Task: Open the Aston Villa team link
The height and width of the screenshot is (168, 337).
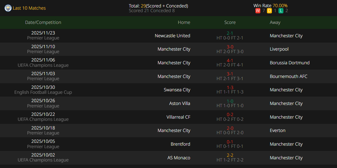Action: (x=179, y=103)
